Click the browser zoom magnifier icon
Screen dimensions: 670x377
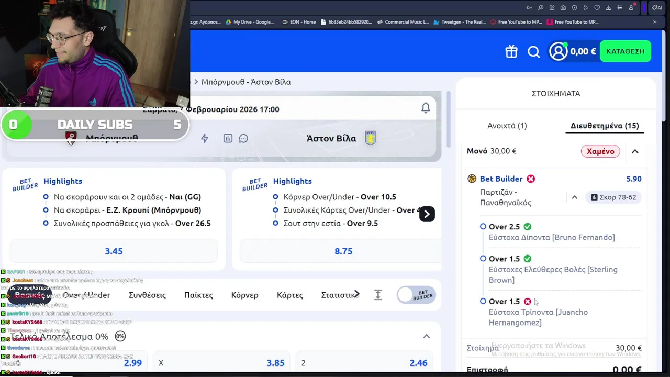[x=541, y=8]
